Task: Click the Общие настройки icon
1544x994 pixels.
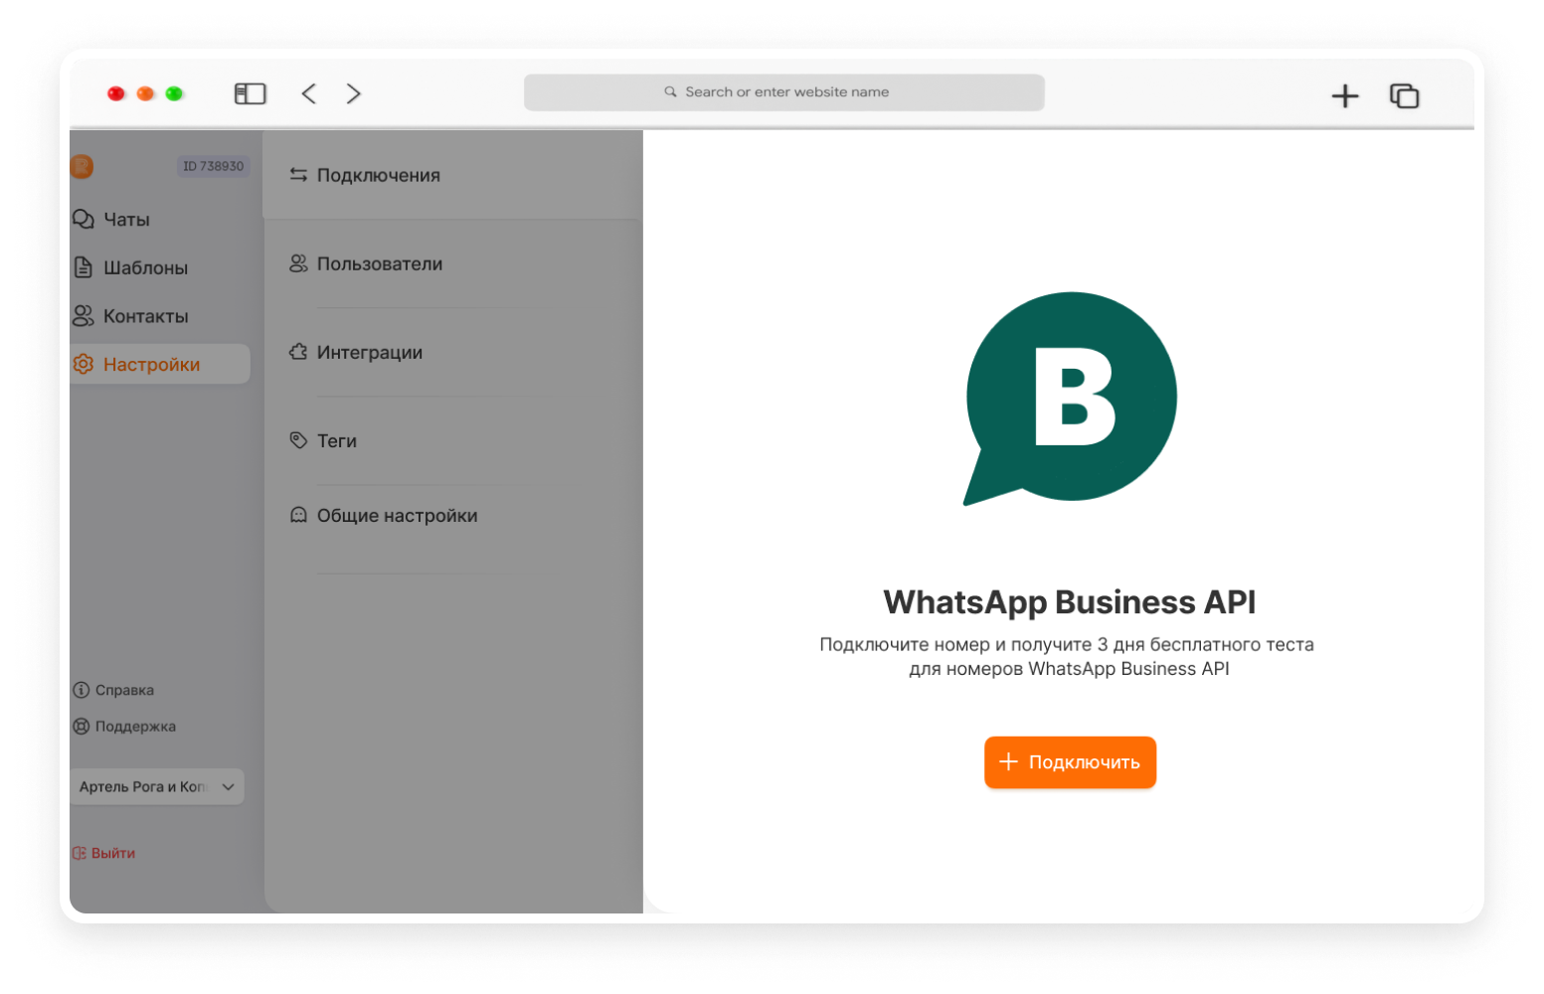Action: coord(298,515)
